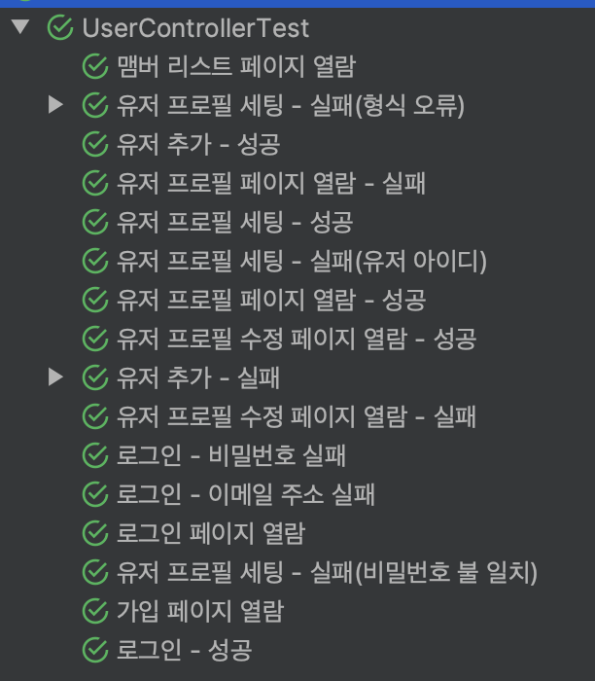
Task: Click passed icon beside 맴버 리스트 페이지 열람
Action: point(95,66)
